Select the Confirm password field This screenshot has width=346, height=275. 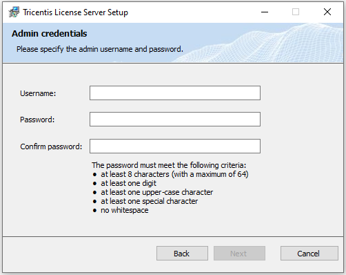coord(175,146)
